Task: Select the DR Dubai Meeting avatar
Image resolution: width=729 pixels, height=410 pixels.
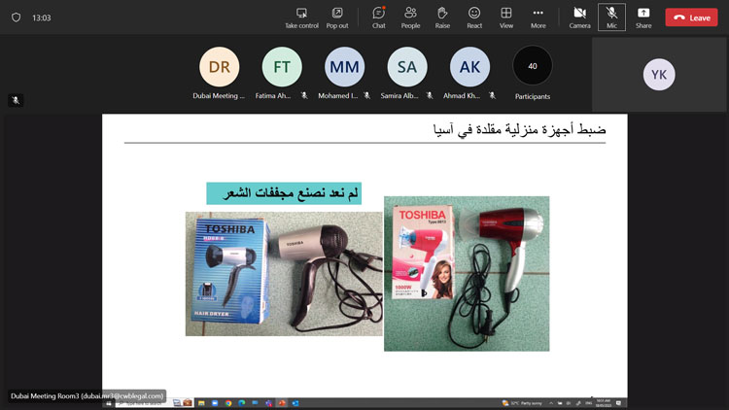Action: tap(219, 67)
